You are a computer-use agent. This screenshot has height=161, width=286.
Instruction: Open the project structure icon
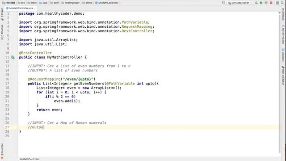(277, 3)
